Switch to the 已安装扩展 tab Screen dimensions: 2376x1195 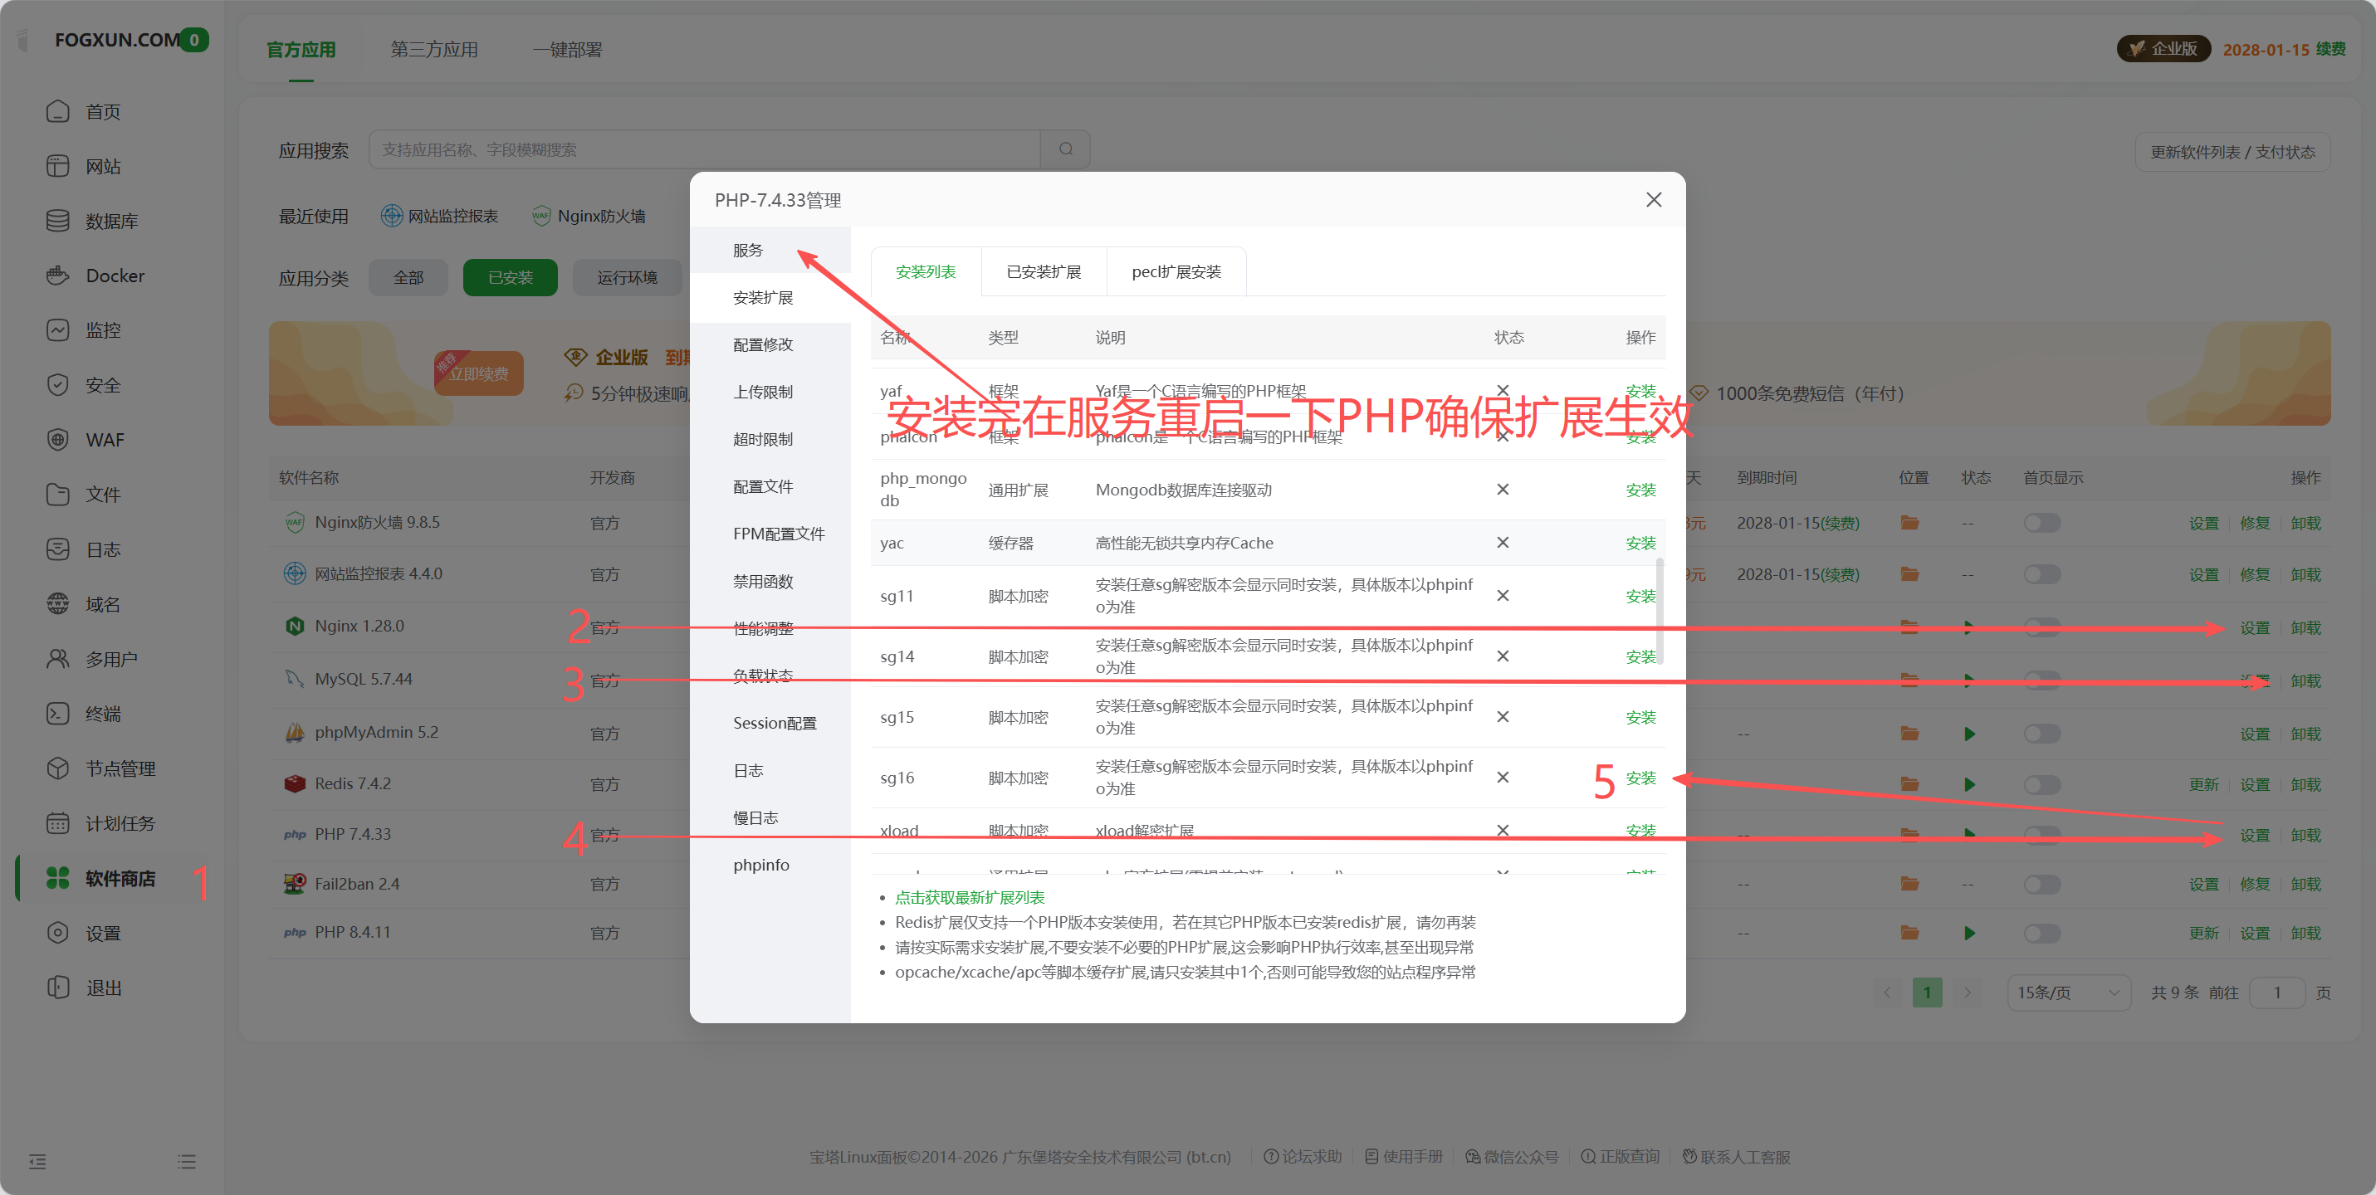click(1044, 271)
